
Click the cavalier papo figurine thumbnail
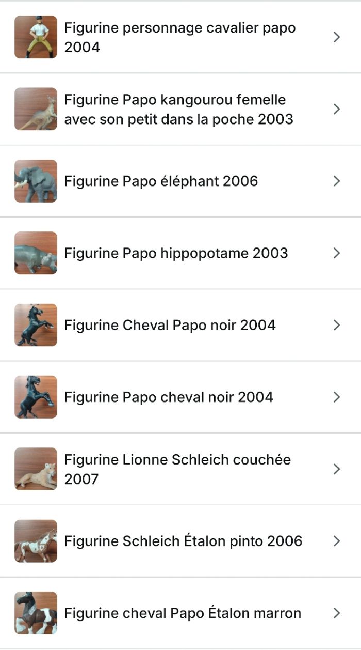point(36,37)
